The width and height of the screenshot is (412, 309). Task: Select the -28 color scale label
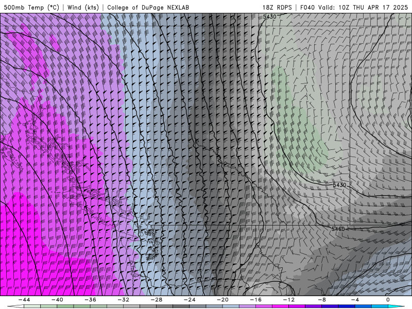pyautogui.click(x=157, y=300)
